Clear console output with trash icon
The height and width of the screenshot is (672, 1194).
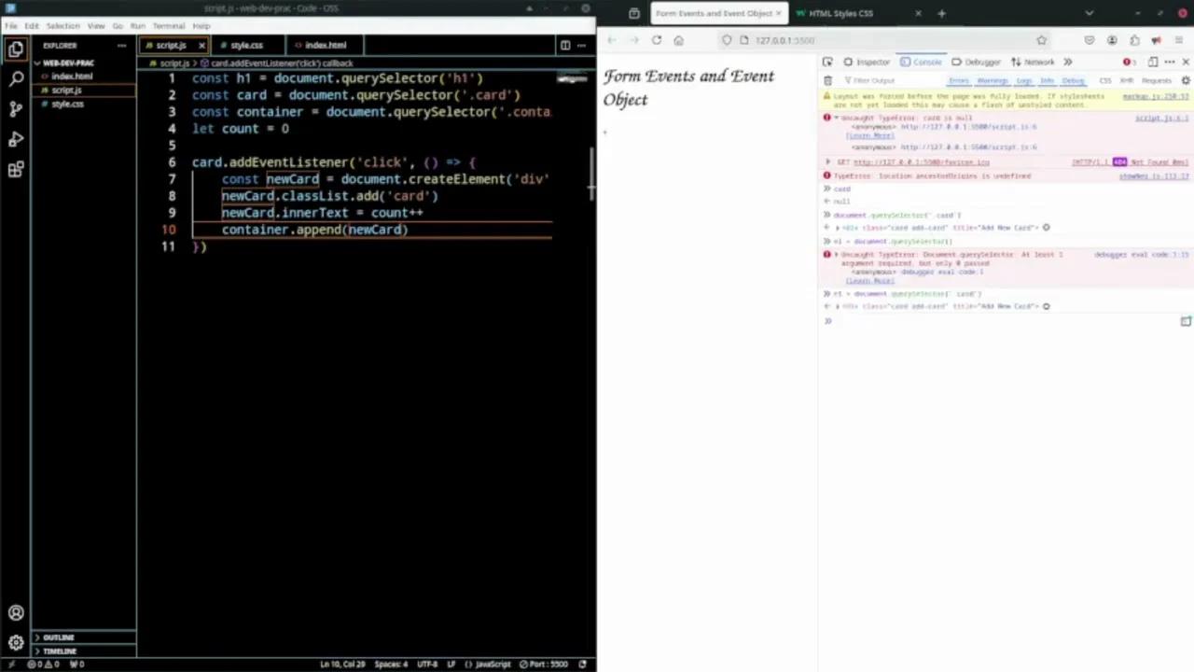pos(827,80)
